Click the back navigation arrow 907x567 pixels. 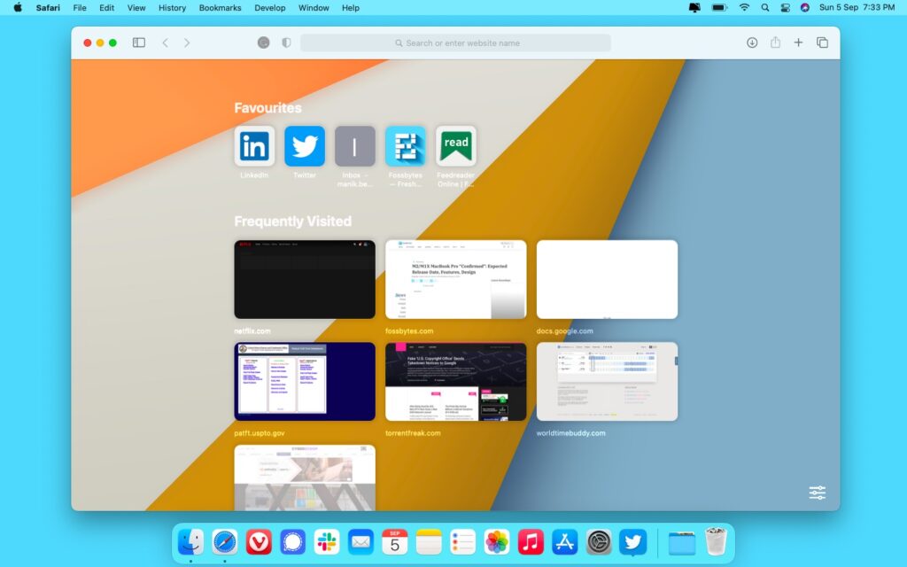click(165, 42)
